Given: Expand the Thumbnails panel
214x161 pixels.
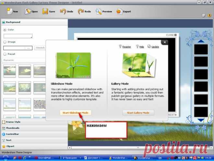Looking at the screenshot, I should click(x=34, y=128).
